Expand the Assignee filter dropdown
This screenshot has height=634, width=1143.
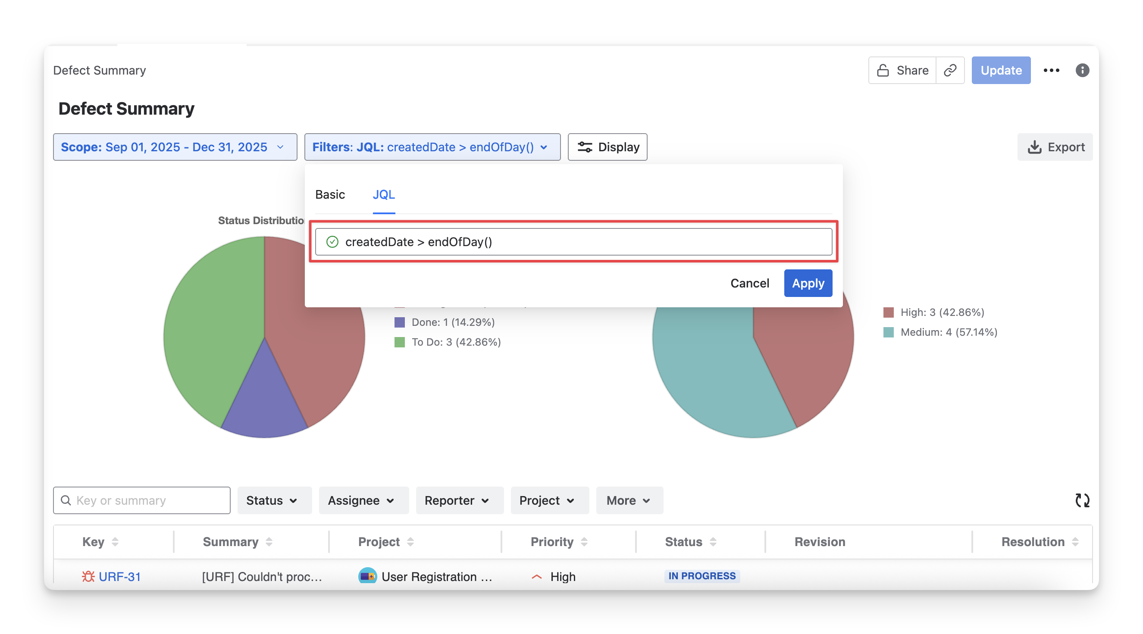pos(363,500)
